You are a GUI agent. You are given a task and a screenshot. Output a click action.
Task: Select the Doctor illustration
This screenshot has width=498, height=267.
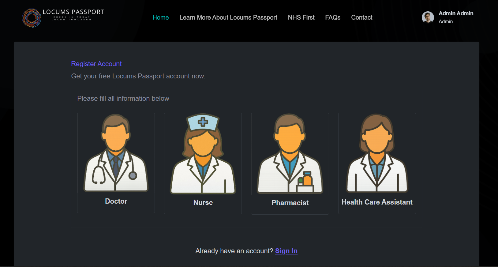pyautogui.click(x=116, y=153)
